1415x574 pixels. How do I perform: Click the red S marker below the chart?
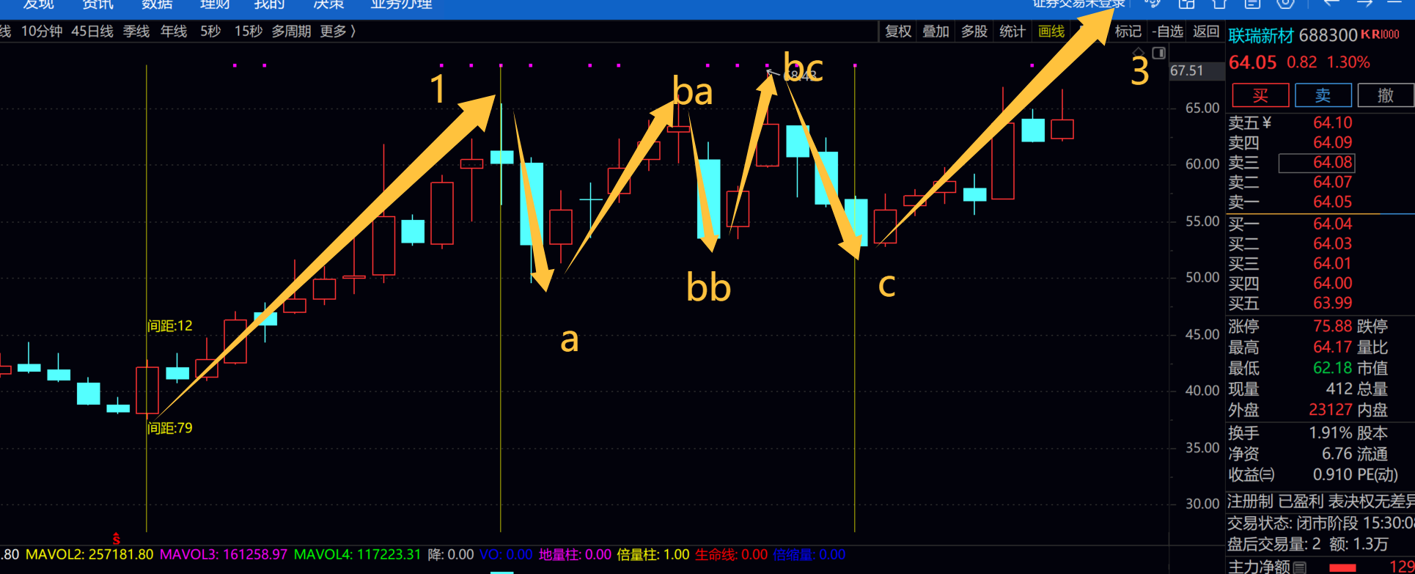click(116, 539)
